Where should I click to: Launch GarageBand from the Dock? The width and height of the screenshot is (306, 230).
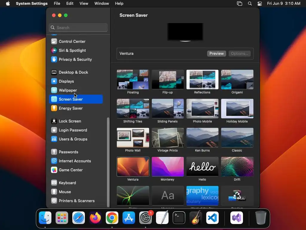pos(196,218)
